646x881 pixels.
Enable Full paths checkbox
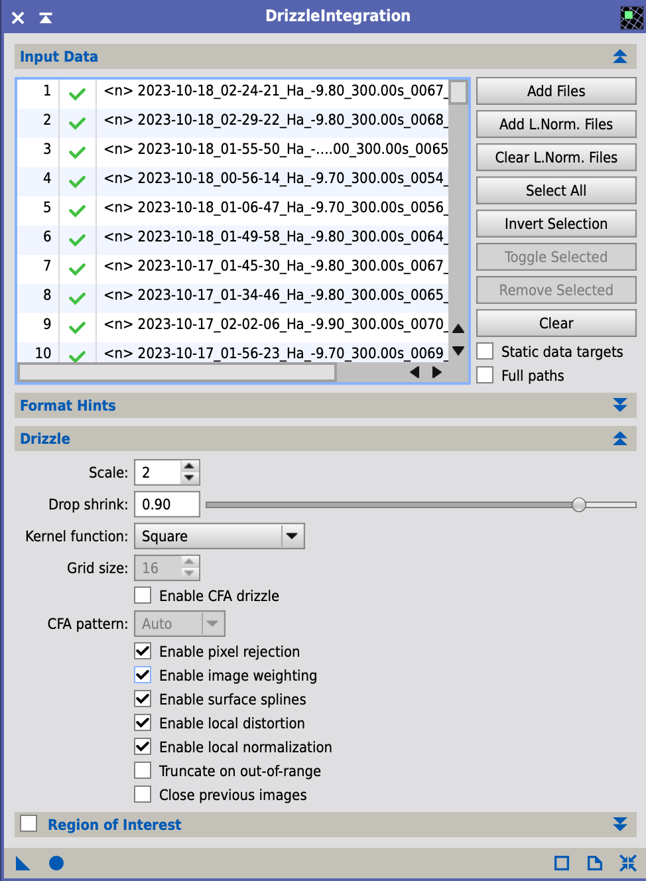pyautogui.click(x=485, y=375)
